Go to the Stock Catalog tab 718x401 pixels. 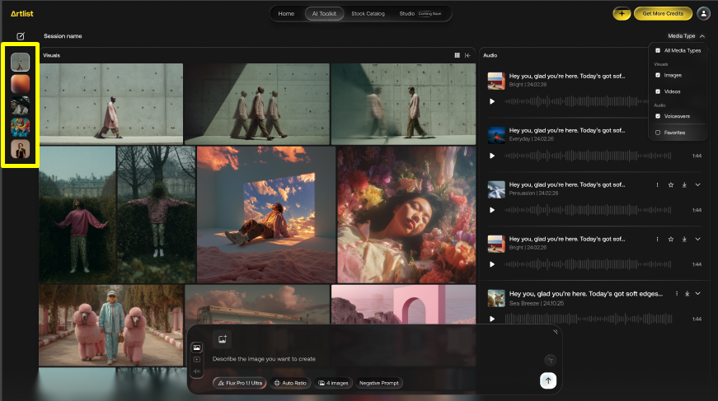coord(368,14)
